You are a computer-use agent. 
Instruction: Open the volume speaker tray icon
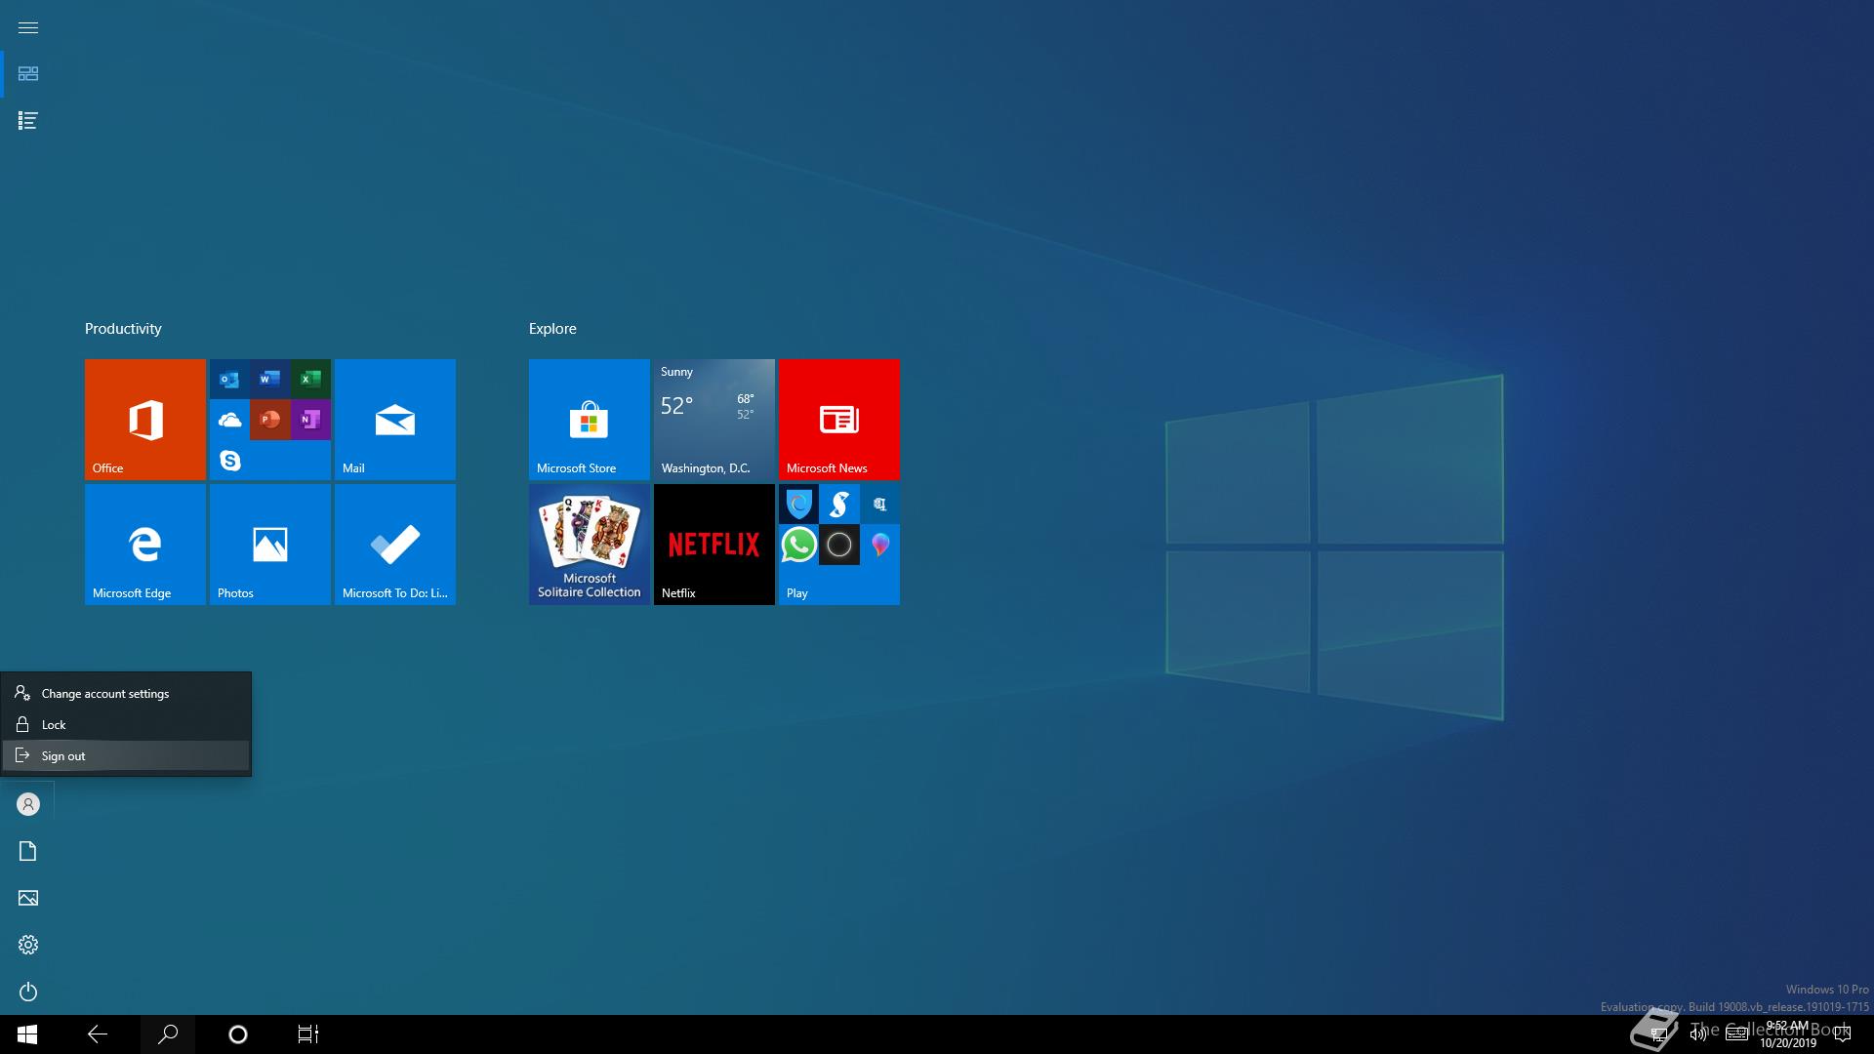point(1698,1034)
